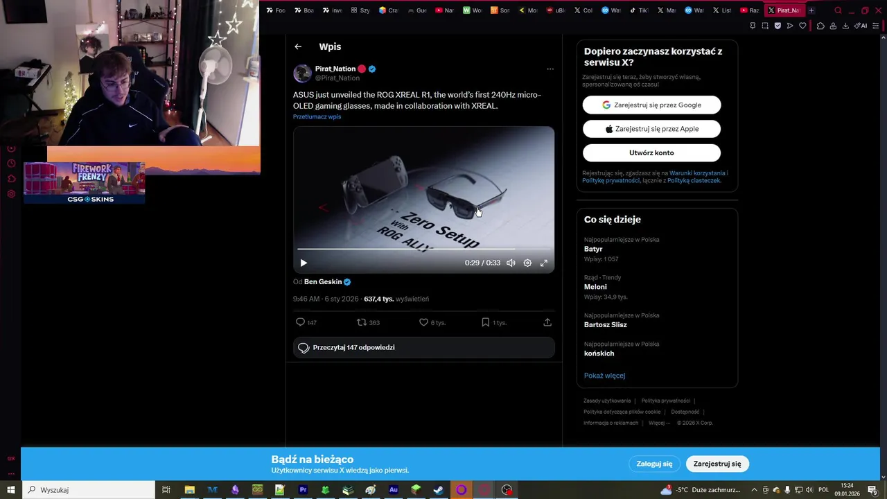Click the player arrow icon in toolbar
Viewport: 887px width, 499px height.
790,26
